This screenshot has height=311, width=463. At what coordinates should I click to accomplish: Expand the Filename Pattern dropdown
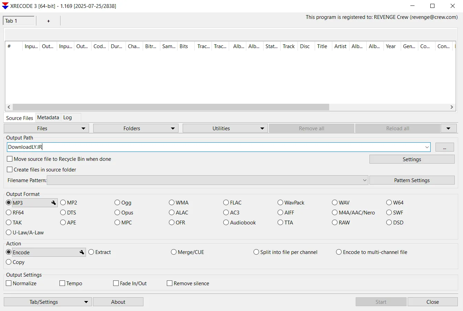pyautogui.click(x=365, y=180)
